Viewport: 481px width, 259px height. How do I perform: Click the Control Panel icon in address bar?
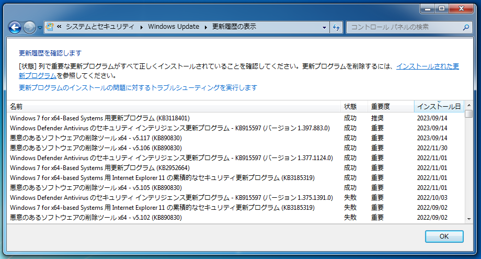tap(49, 27)
